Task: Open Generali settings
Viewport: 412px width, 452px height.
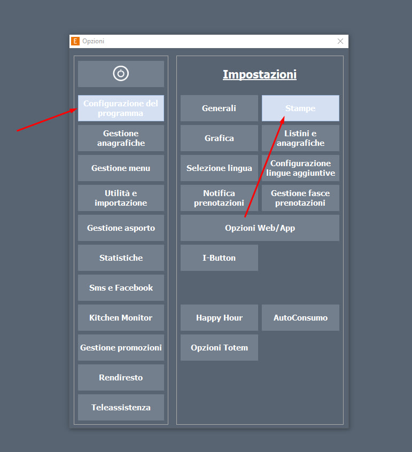Action: pyautogui.click(x=219, y=108)
